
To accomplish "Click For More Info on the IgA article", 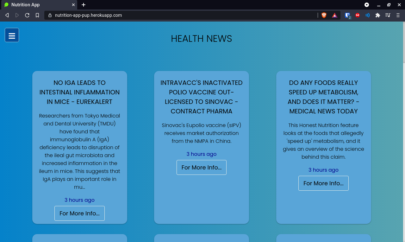I will pyautogui.click(x=79, y=213).
